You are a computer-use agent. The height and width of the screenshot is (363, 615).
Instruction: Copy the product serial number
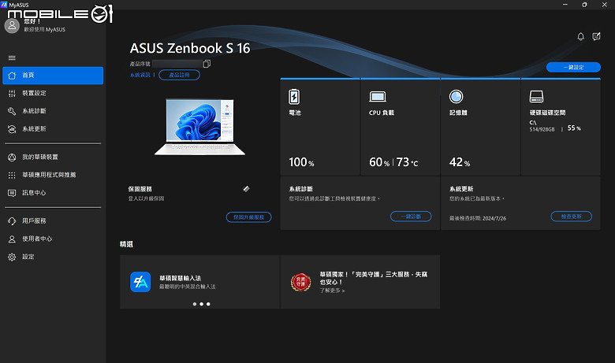(x=207, y=64)
